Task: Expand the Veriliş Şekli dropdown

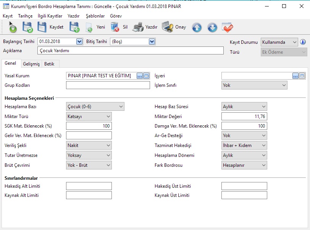Action: (x=89, y=145)
